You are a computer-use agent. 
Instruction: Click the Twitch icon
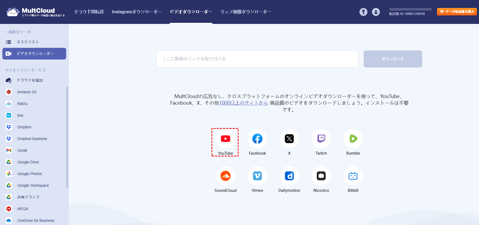(321, 139)
